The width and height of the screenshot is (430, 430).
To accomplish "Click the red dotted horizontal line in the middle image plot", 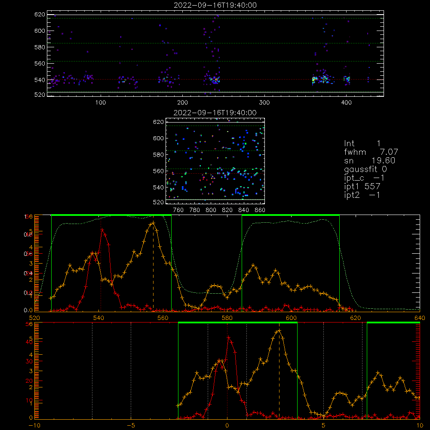I will [x=215, y=173].
